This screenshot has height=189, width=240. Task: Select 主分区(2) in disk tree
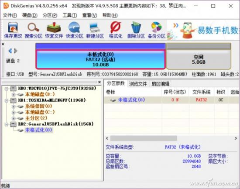(36, 118)
